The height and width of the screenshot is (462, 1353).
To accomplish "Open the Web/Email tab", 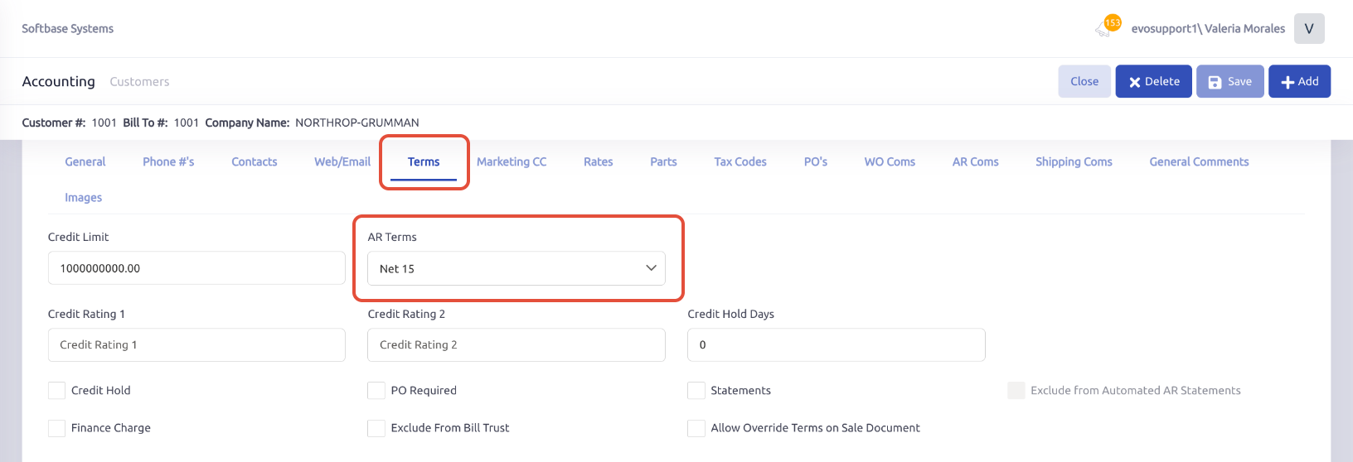I will (x=342, y=161).
